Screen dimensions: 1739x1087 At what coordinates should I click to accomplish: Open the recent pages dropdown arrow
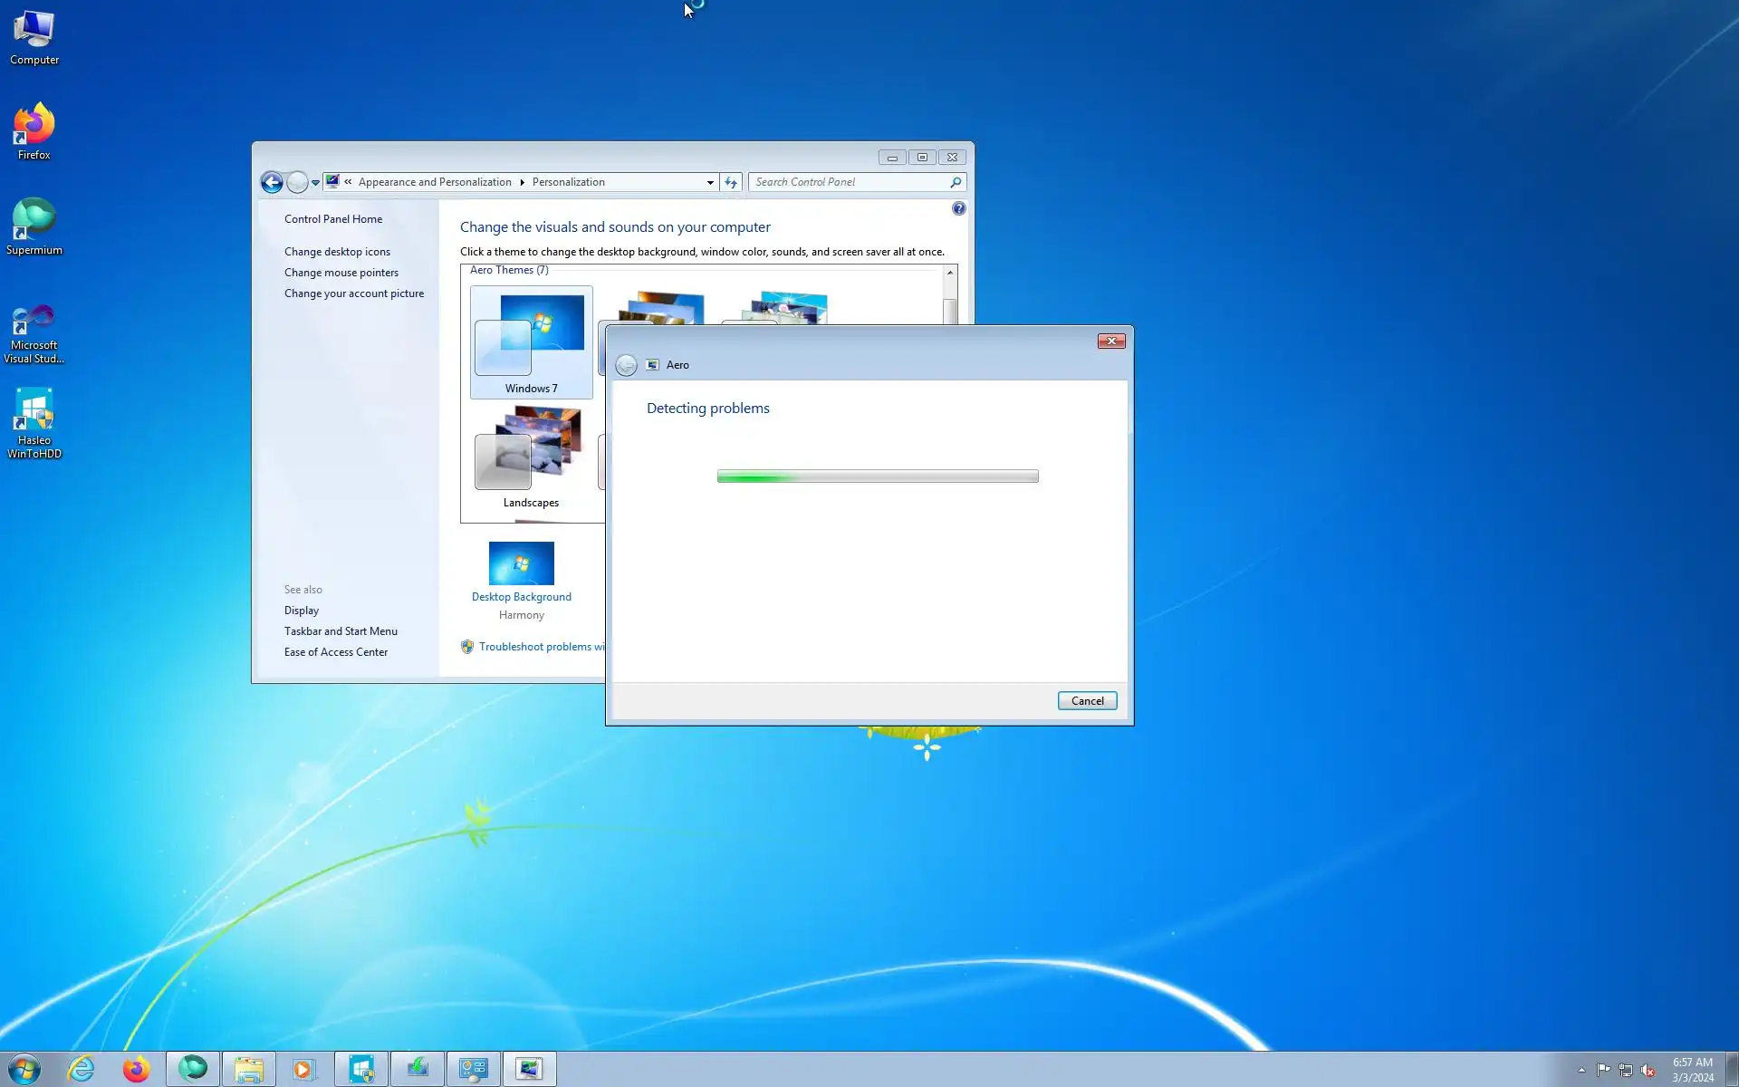tap(315, 182)
